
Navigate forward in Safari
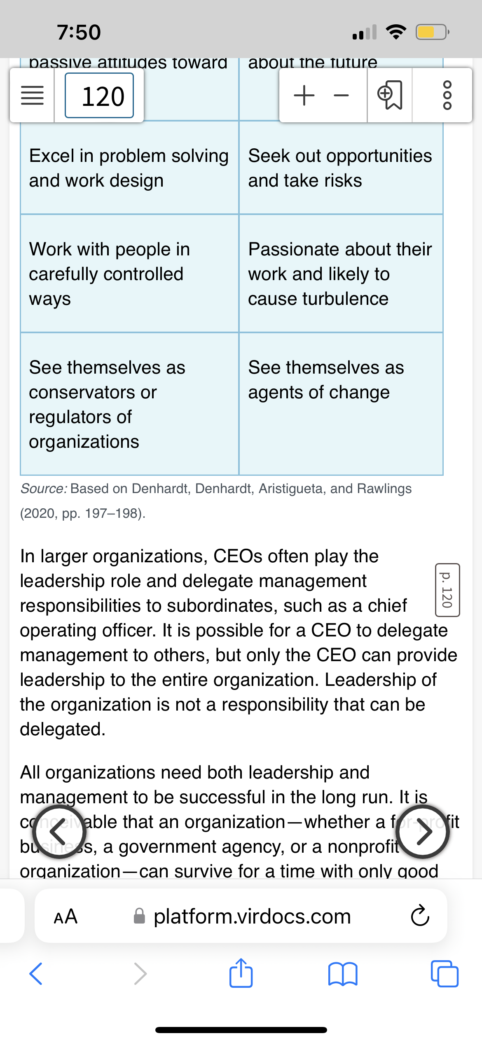[x=140, y=974]
